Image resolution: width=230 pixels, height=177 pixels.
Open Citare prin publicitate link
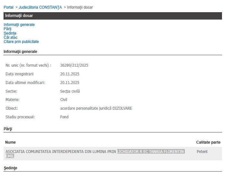pos(21,42)
